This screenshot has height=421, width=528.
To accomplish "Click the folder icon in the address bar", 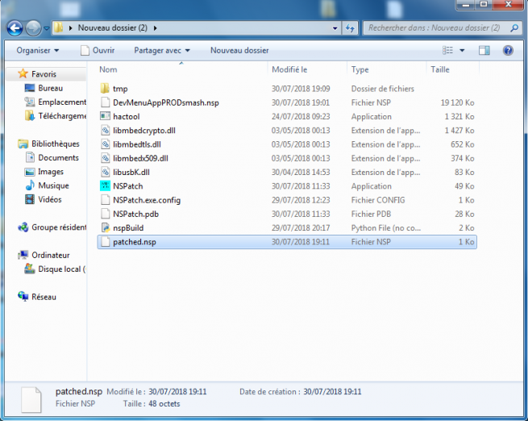I will [x=59, y=27].
